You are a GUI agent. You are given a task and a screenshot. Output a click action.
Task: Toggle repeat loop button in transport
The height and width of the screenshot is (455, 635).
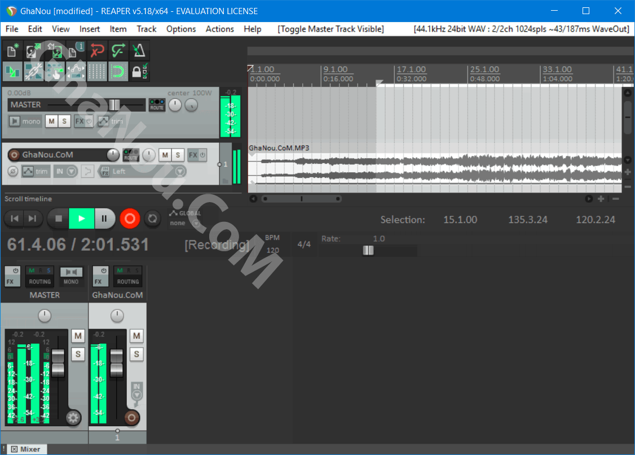(152, 218)
